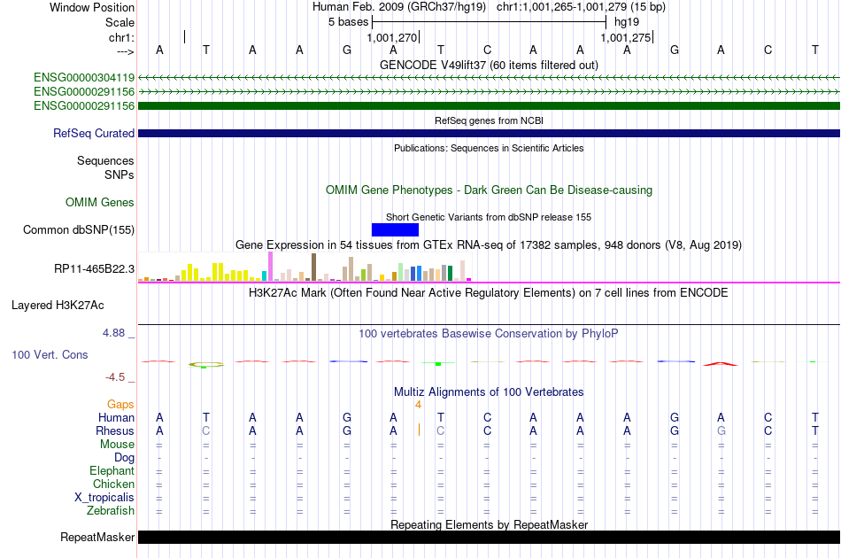Click the orange insertion bar in Rhesus row
841x558 pixels.
(419, 430)
